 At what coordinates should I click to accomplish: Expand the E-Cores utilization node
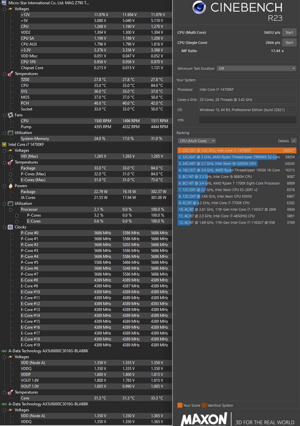(x=17, y=221)
